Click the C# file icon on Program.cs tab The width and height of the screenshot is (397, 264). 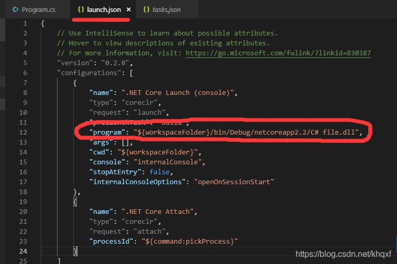point(15,10)
